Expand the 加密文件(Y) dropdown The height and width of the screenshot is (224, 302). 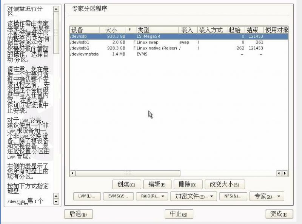[194, 196]
